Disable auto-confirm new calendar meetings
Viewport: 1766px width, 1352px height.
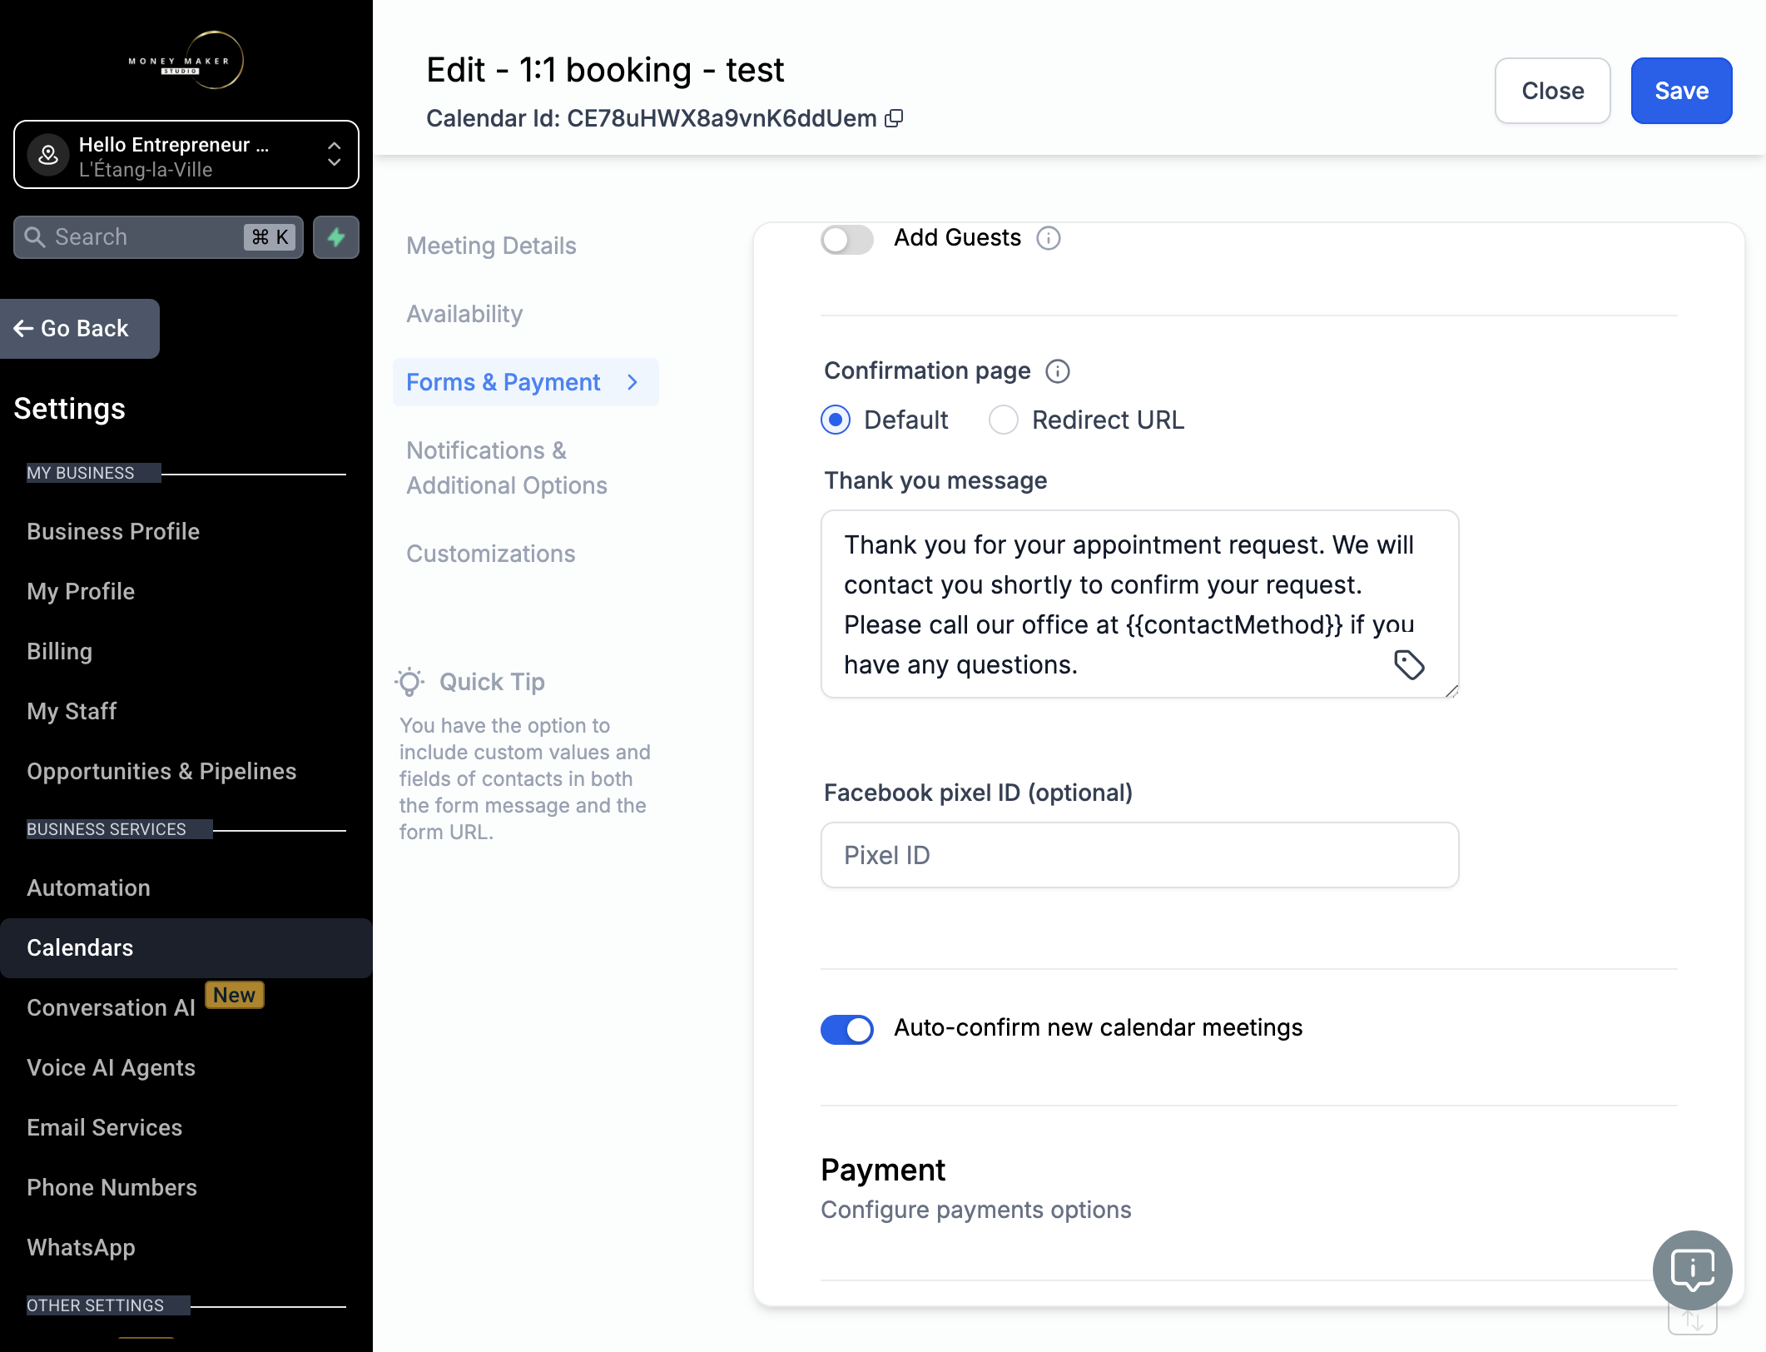pos(847,1029)
